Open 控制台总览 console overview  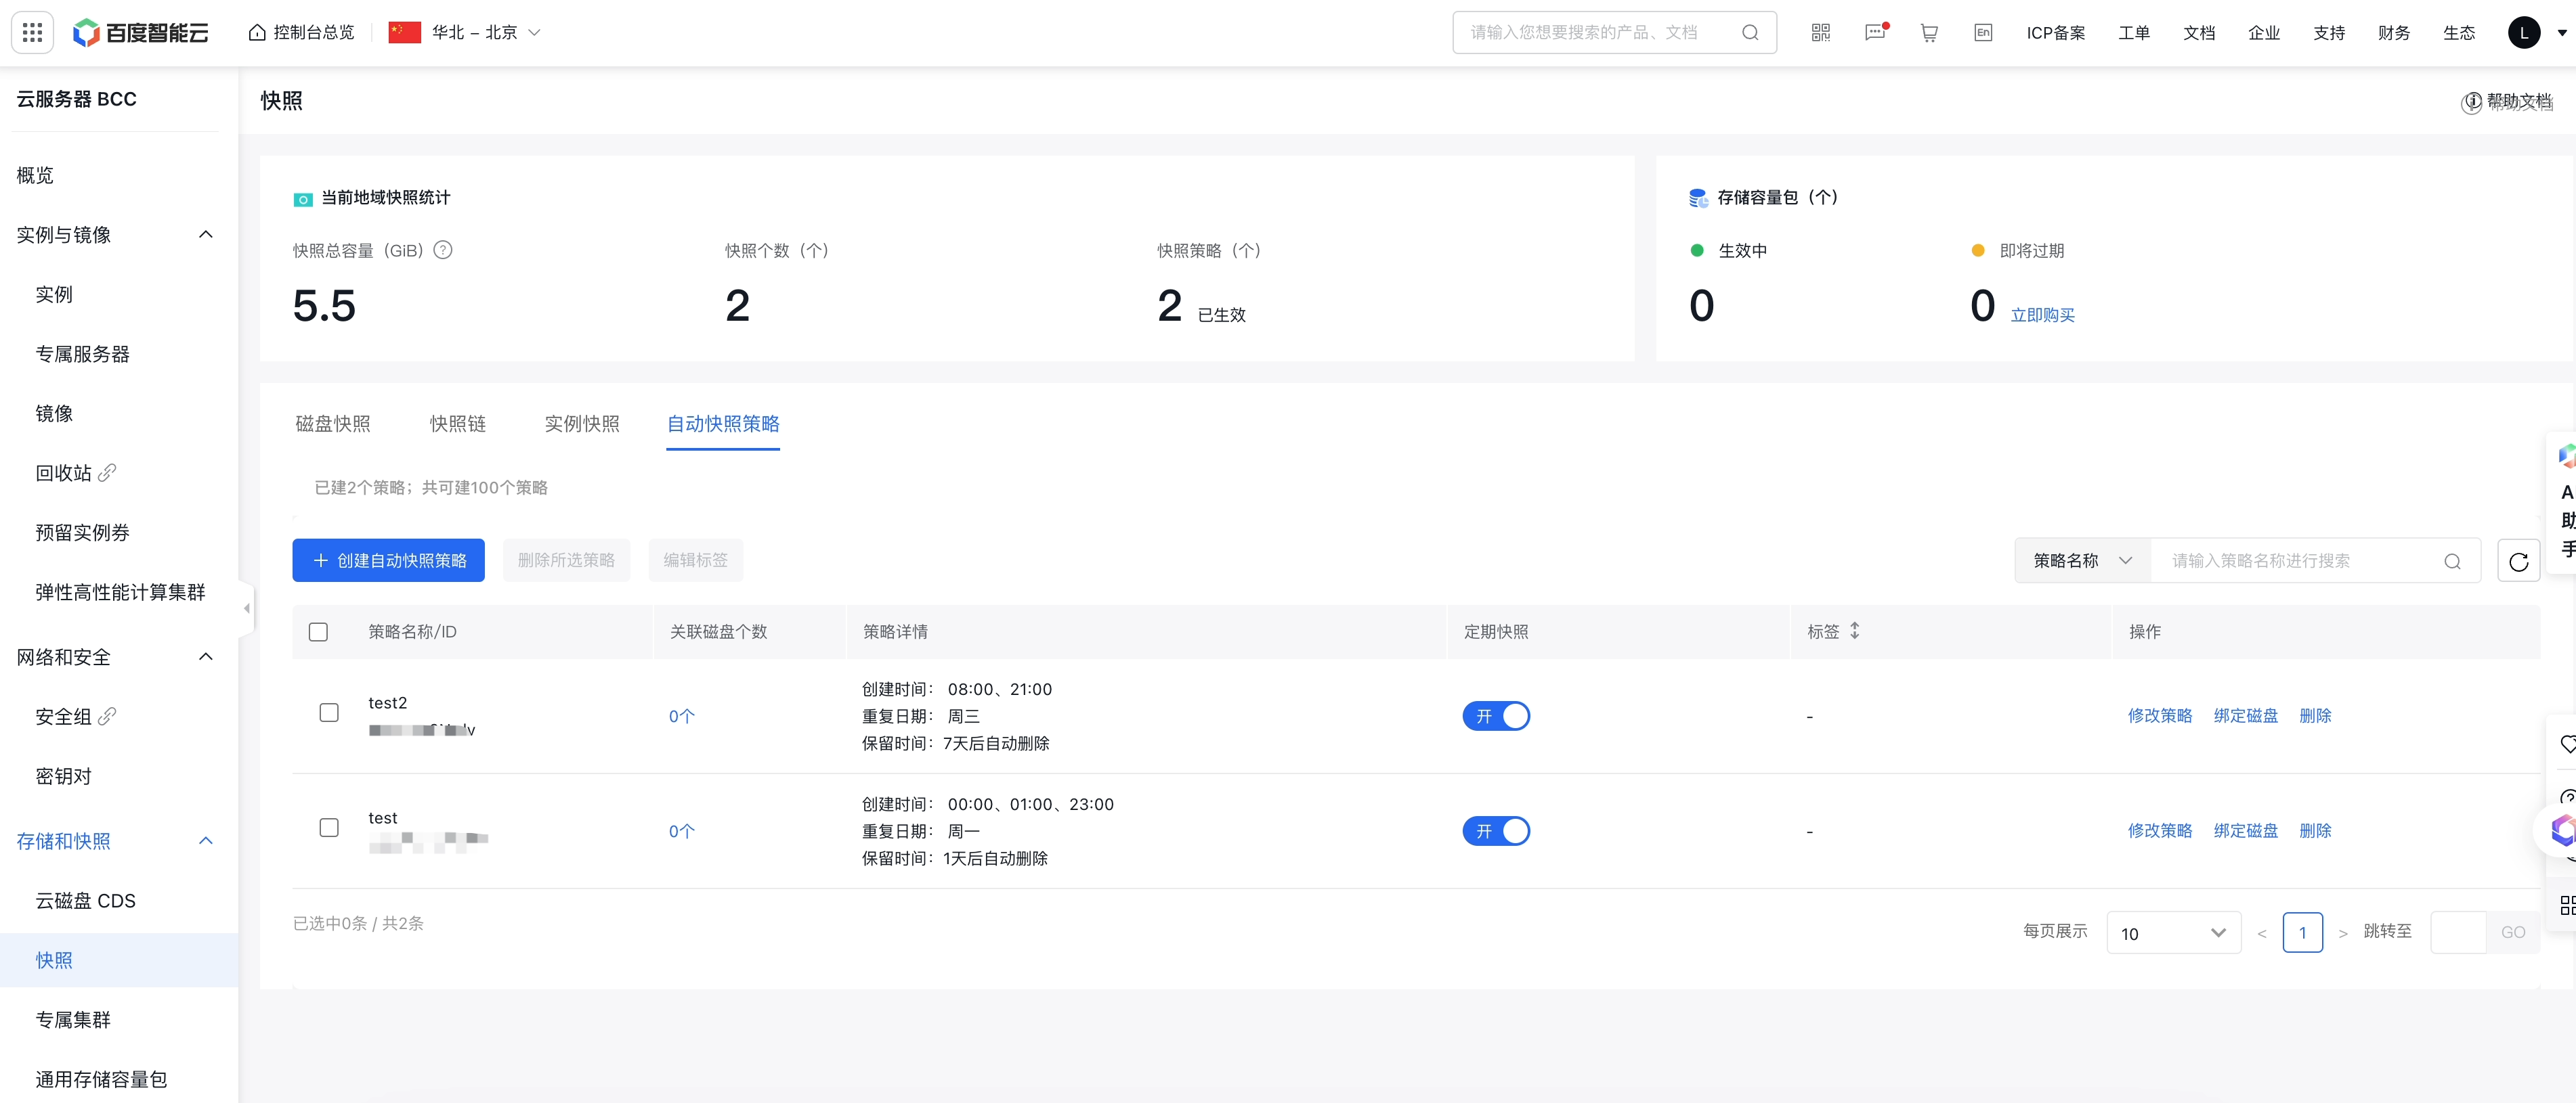tap(301, 33)
